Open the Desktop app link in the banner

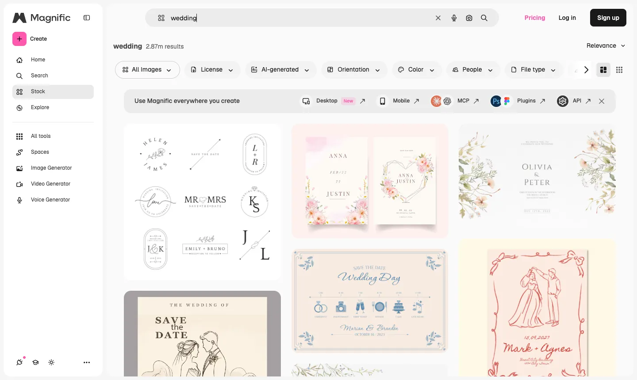coord(334,101)
